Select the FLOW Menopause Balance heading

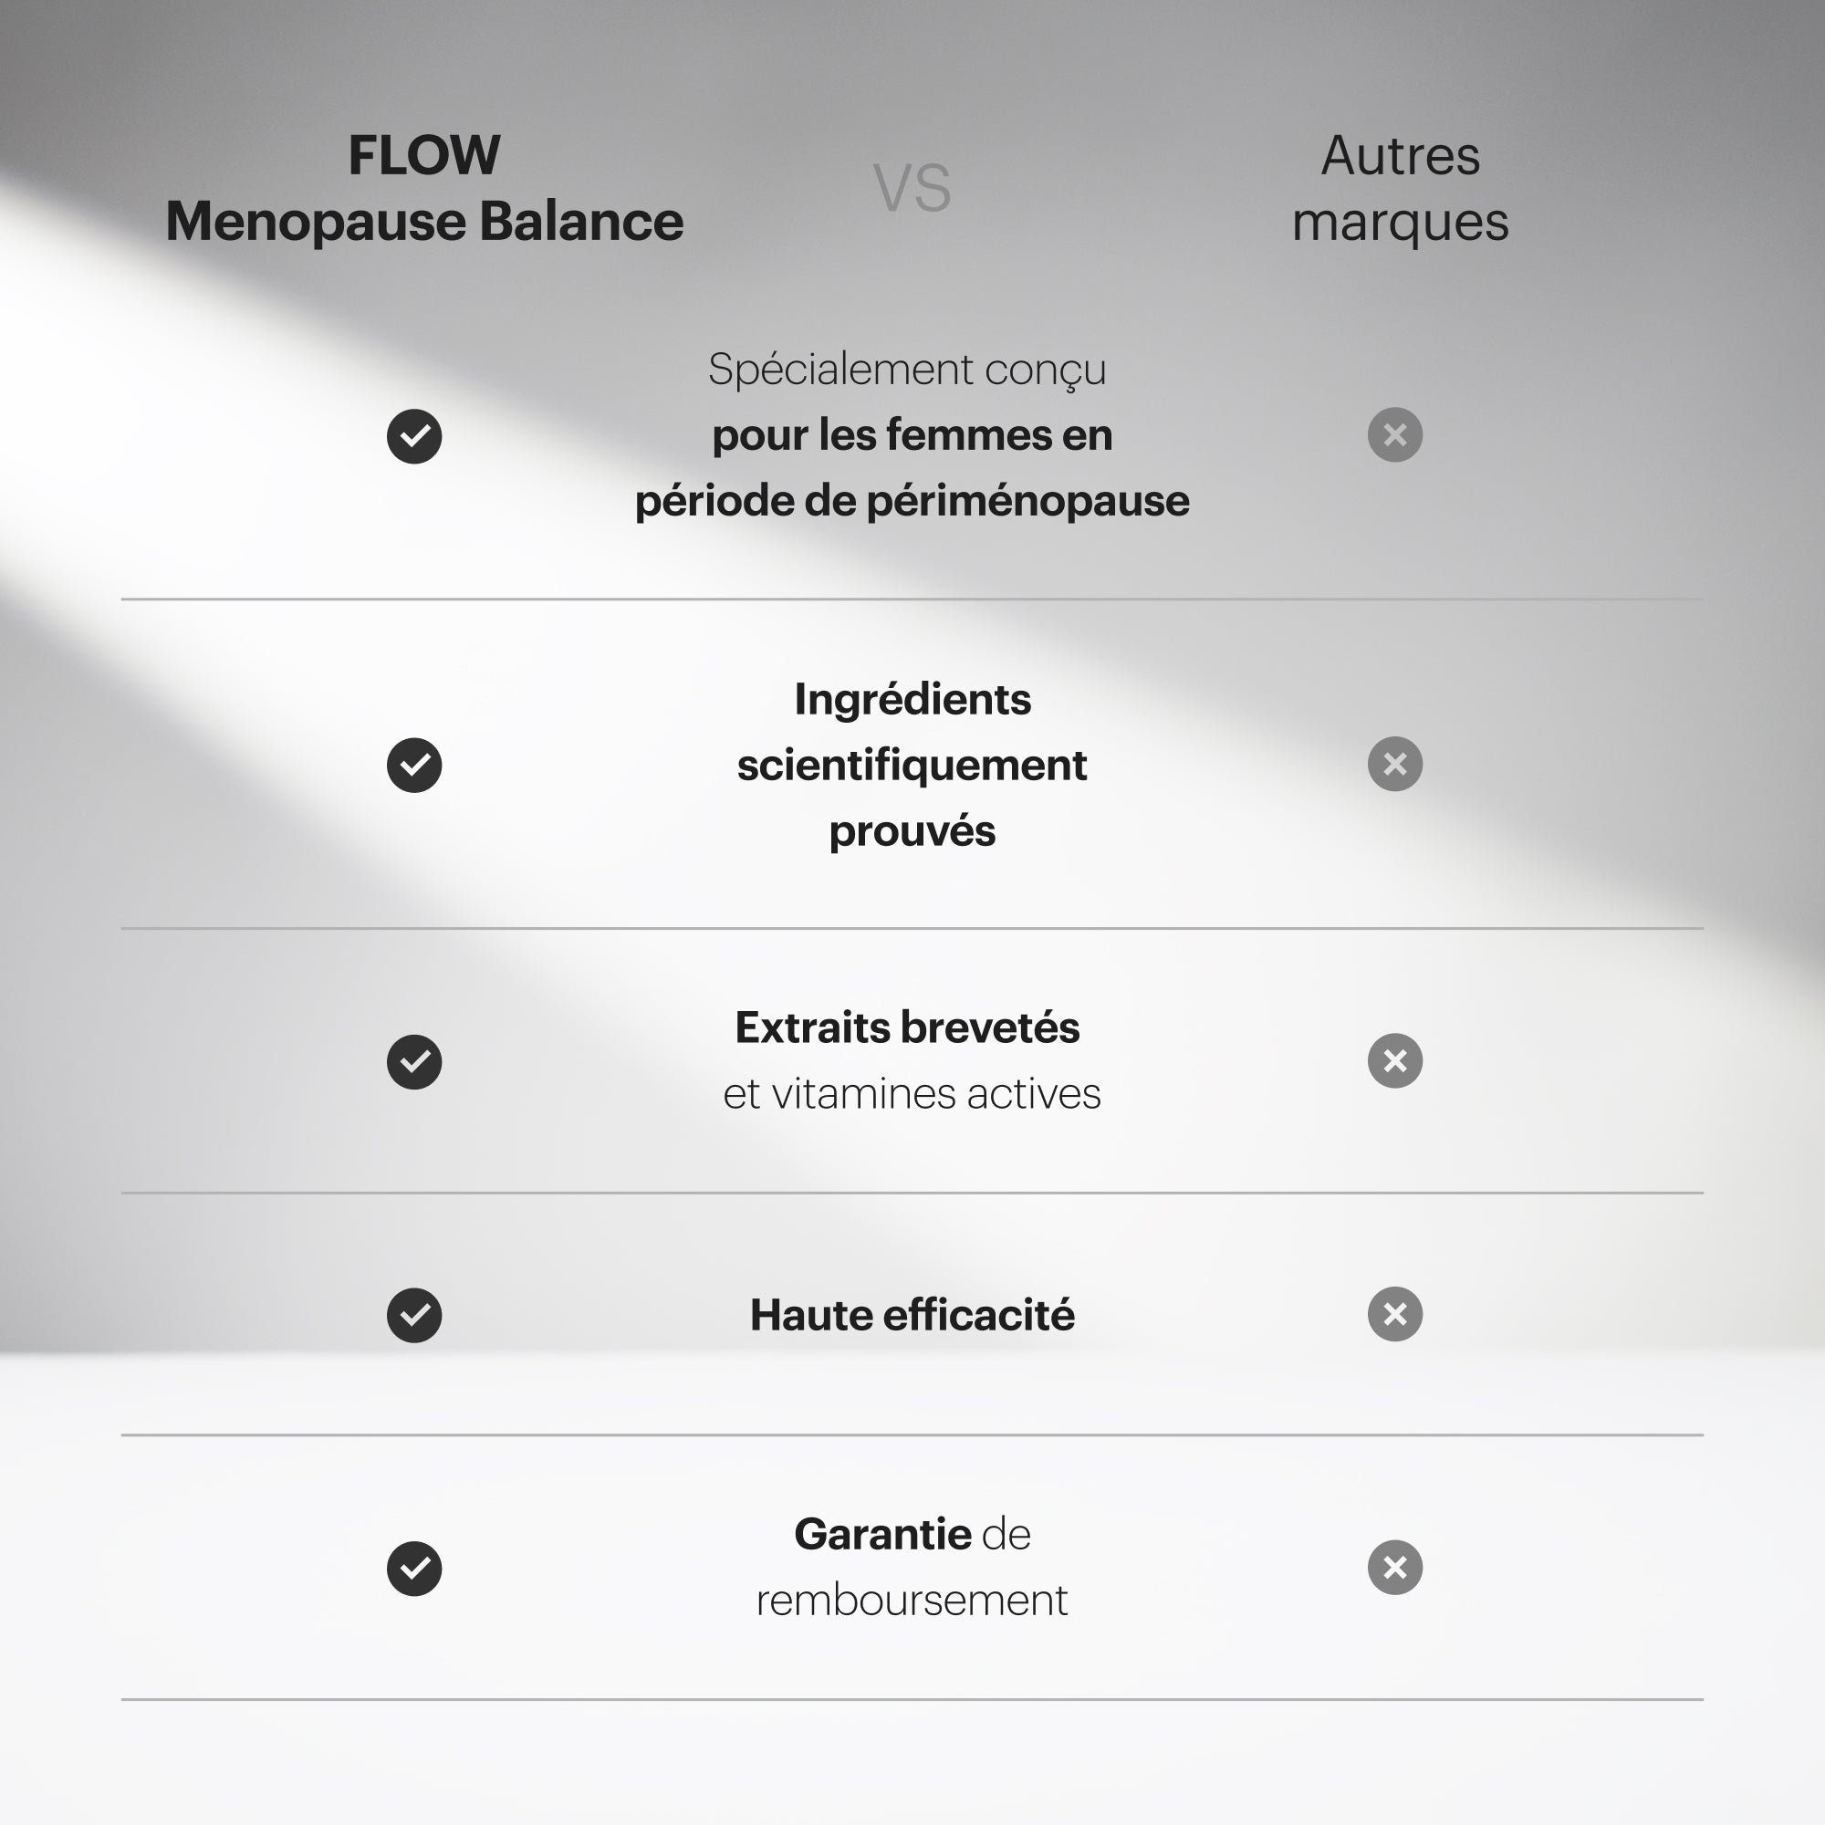pyautogui.click(x=424, y=188)
